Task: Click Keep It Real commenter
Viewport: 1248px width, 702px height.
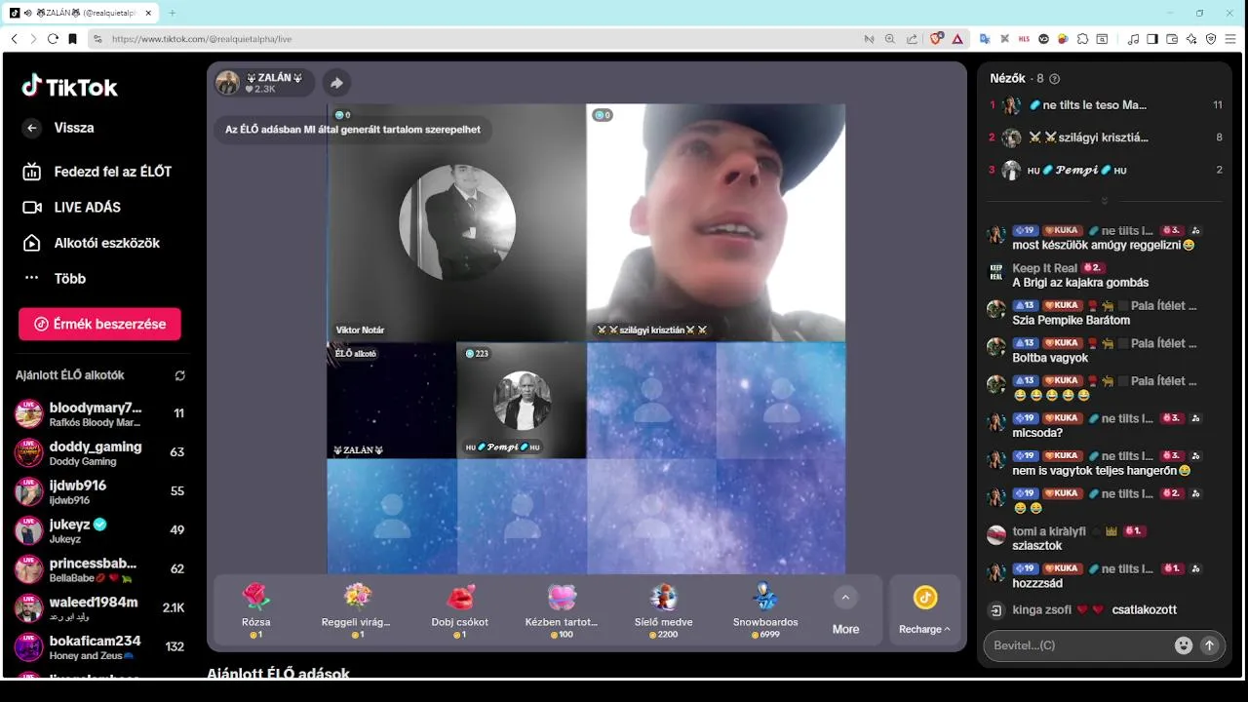Action: click(x=1044, y=268)
